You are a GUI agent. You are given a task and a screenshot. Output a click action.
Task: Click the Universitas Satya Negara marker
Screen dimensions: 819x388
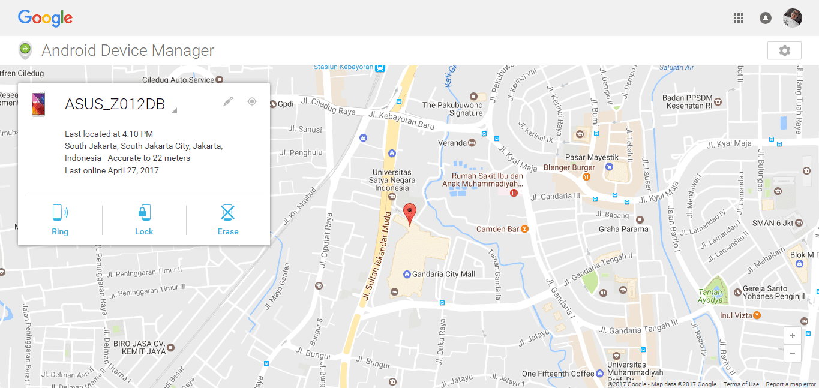pos(392,196)
